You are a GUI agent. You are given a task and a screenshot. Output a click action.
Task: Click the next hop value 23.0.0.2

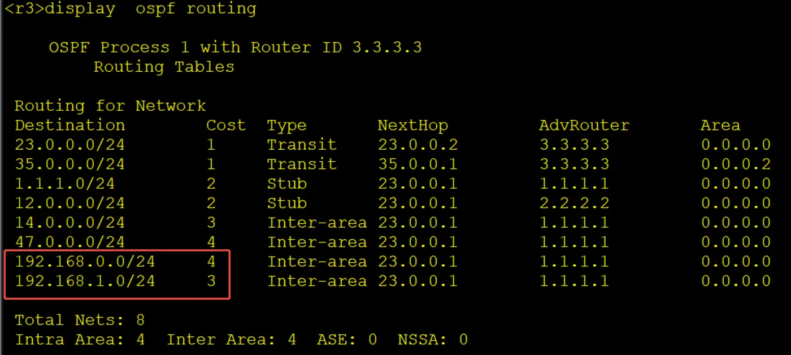[418, 145]
